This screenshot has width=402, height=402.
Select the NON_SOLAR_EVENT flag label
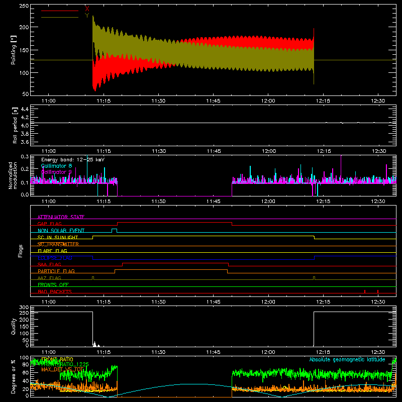pos(61,231)
